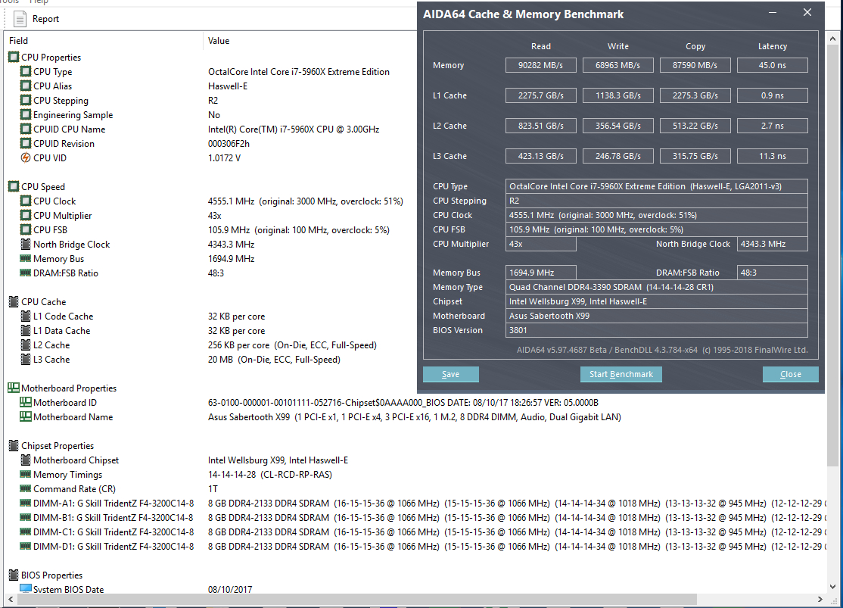Image resolution: width=843 pixels, height=608 pixels.
Task: Close the AIDA64 benchmark window via X
Action: [x=807, y=12]
